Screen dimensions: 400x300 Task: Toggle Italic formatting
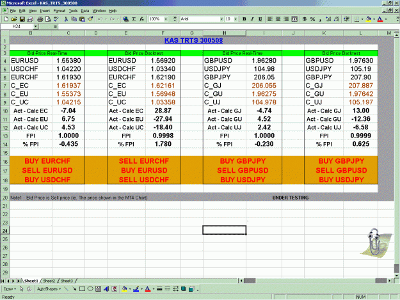252,19
